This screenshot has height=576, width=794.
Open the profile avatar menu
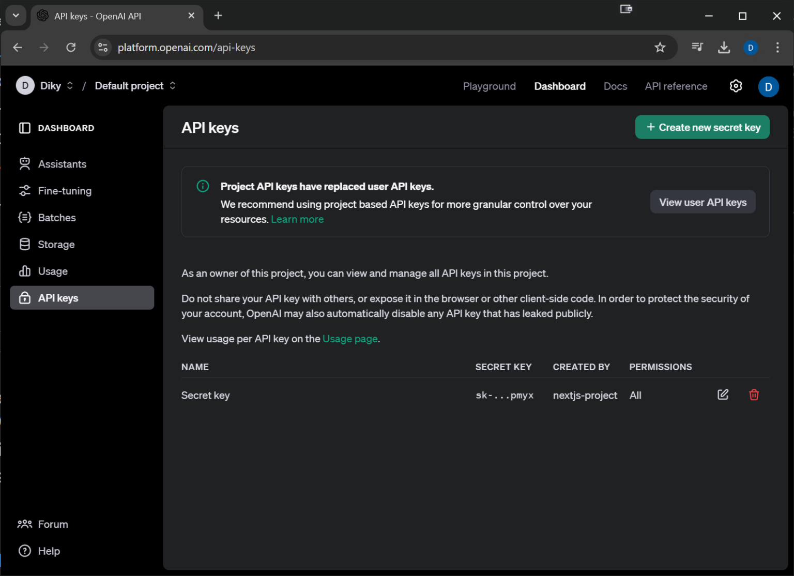point(769,86)
